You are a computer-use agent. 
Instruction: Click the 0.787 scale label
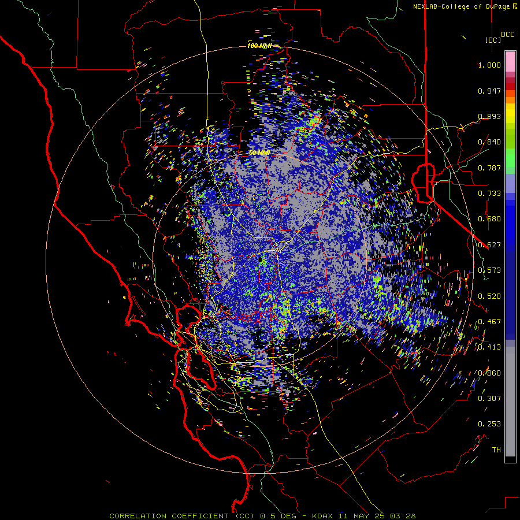point(489,168)
